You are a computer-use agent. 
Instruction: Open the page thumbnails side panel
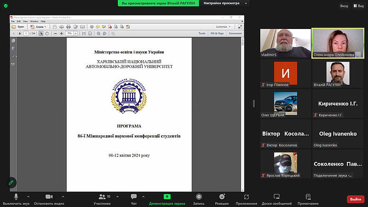pos(13,41)
